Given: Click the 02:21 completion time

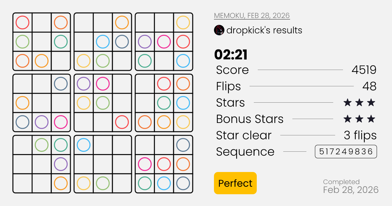Looking at the screenshot, I should (x=231, y=55).
